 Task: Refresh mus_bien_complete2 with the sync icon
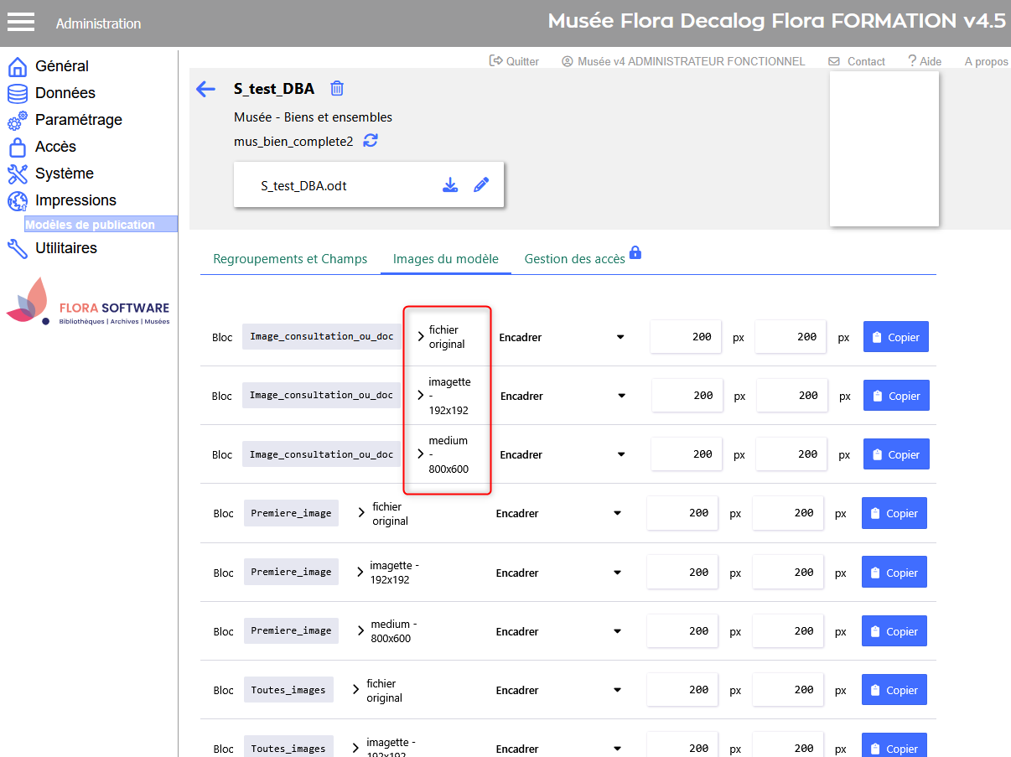[371, 141]
